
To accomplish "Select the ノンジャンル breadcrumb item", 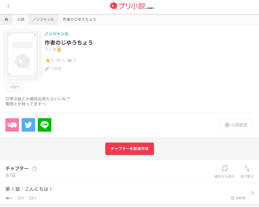I will pos(43,19).
